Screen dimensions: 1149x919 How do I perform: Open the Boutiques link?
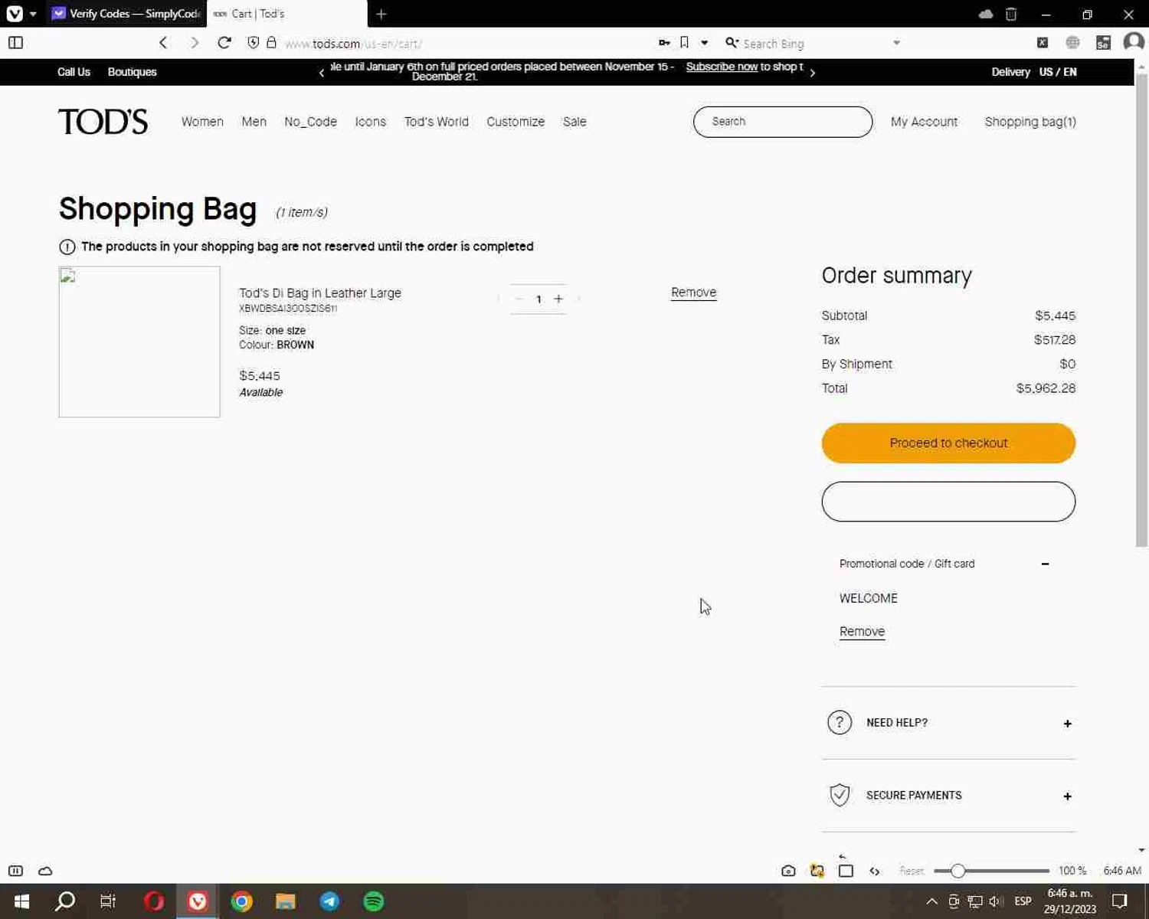[x=132, y=72]
